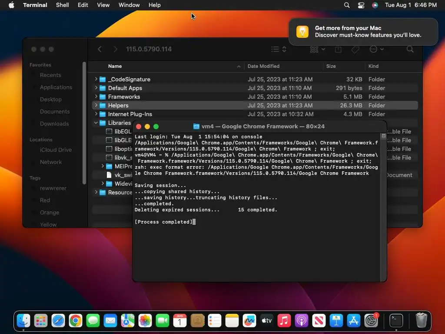Open the Mail app in dock
This screenshot has height=334, width=445.
[110, 321]
